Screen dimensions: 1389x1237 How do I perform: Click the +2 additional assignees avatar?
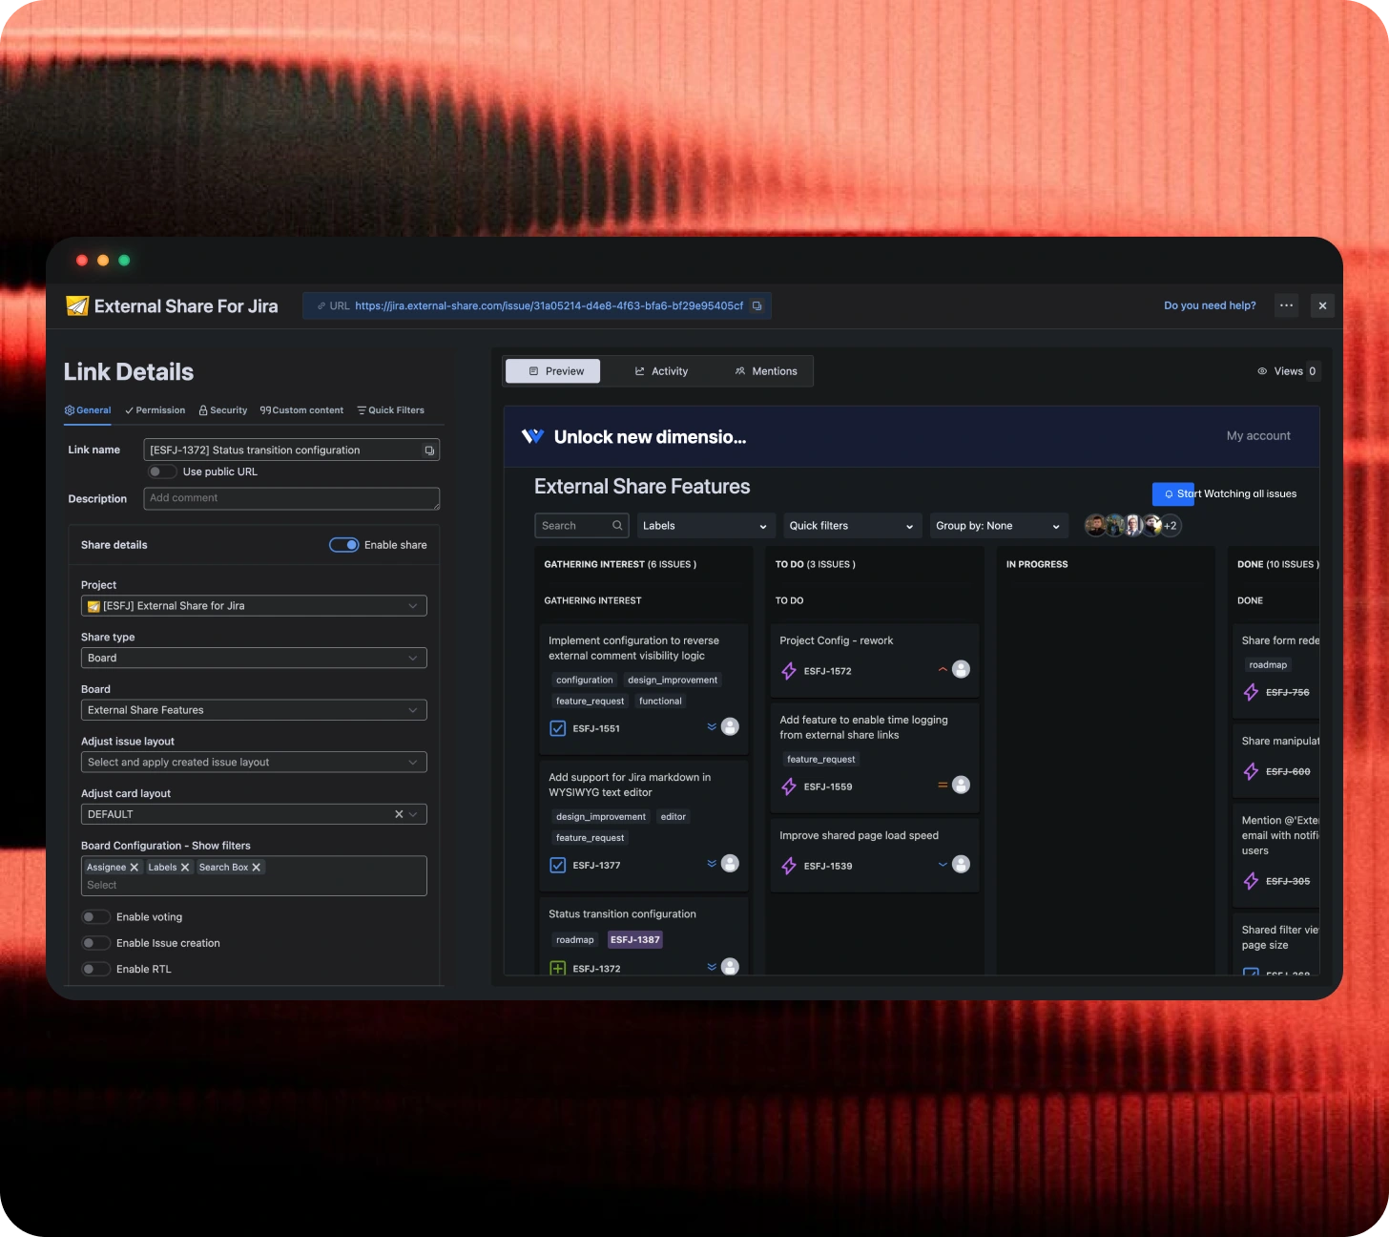pos(1171,526)
